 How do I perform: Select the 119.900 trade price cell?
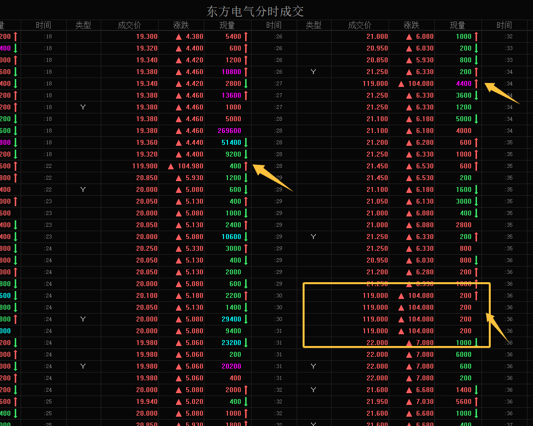145,166
